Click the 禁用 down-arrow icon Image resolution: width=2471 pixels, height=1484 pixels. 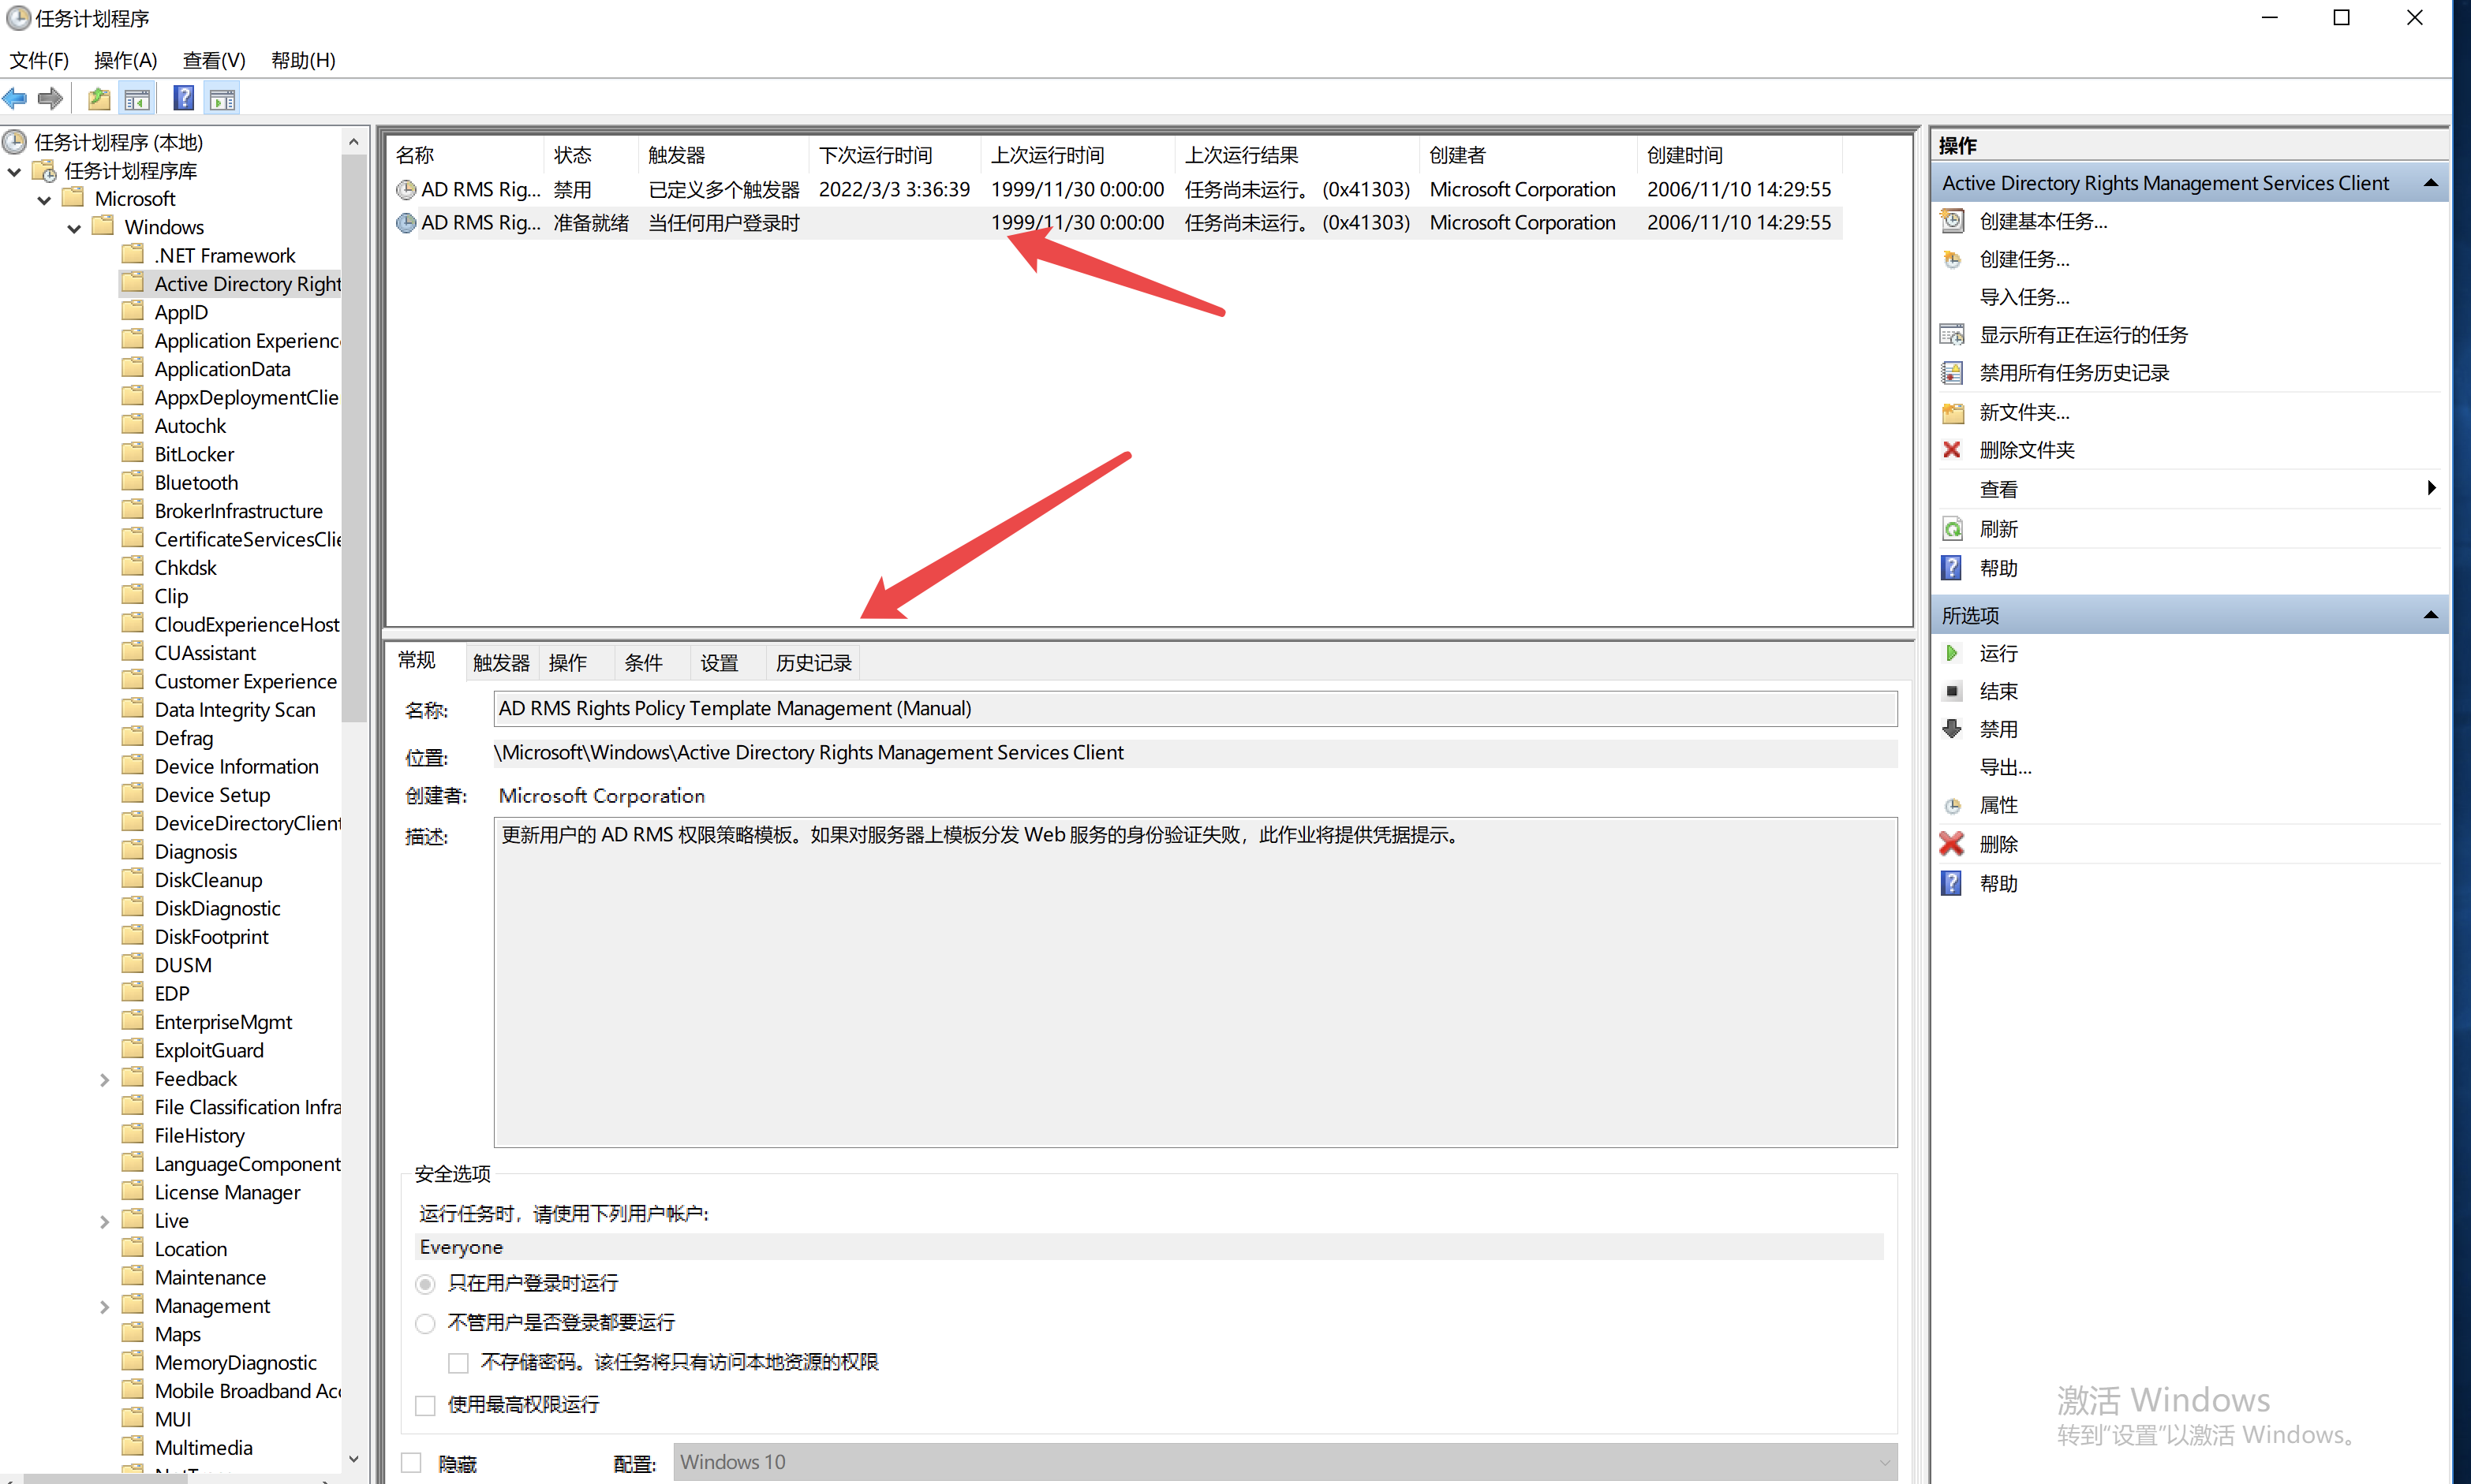point(1951,729)
